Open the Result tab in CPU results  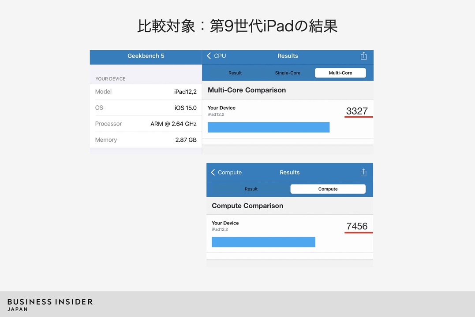pos(235,73)
